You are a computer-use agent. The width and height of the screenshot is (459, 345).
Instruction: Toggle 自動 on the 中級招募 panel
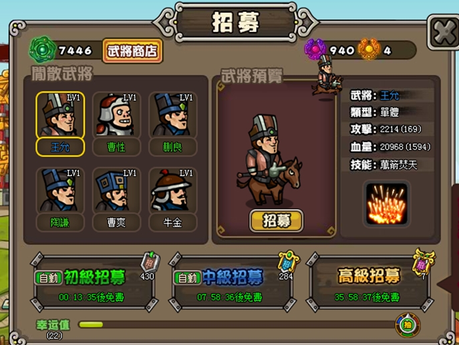[187, 278]
